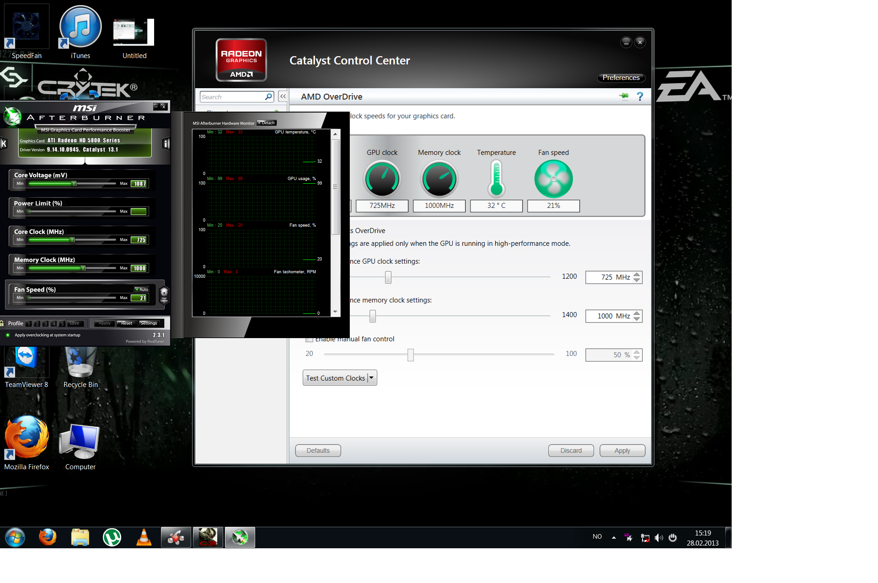The width and height of the screenshot is (878, 583).
Task: Show hidden tray icons arrow
Action: tap(614, 538)
